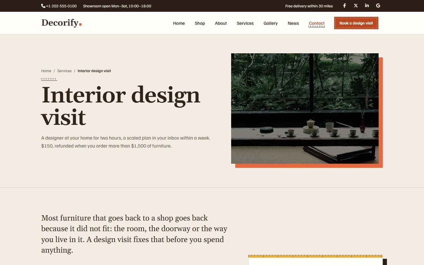The width and height of the screenshot is (424, 265).
Task: Open the News menu item
Action: pyautogui.click(x=293, y=23)
